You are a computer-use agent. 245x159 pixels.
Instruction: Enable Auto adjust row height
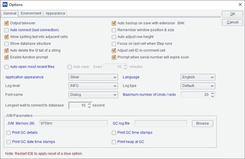[114, 37]
